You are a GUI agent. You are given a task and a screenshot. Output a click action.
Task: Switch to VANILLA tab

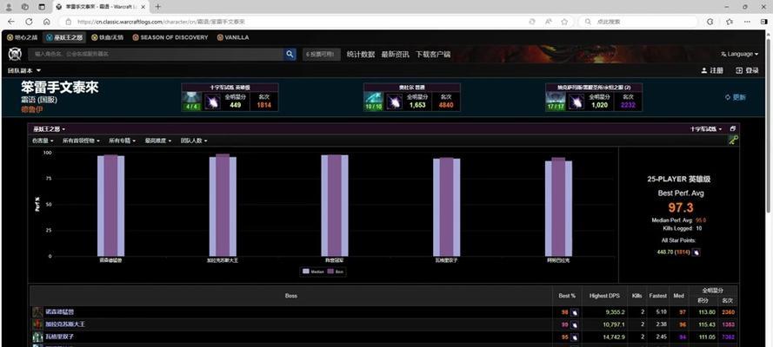tap(233, 37)
